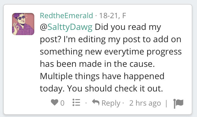Open RedtheEmerald's avatar picture
Viewport: 197px width, 117px height.
point(23,24)
